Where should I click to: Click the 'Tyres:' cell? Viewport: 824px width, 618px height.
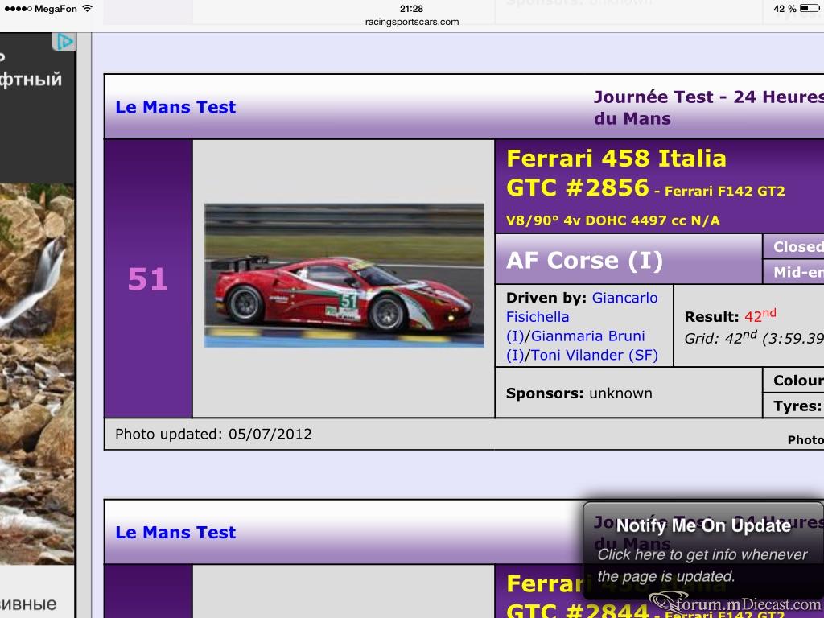click(793, 406)
